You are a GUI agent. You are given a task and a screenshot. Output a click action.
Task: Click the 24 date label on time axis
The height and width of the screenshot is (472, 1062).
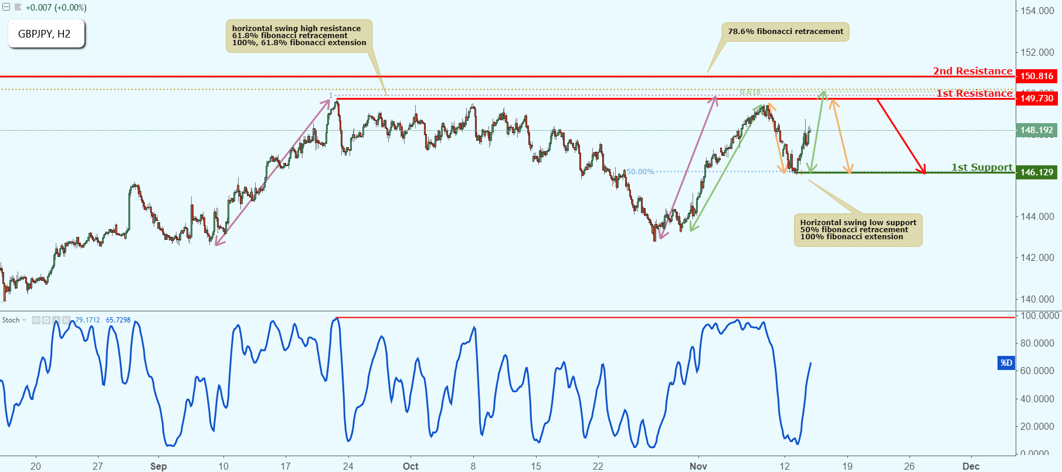348,466
